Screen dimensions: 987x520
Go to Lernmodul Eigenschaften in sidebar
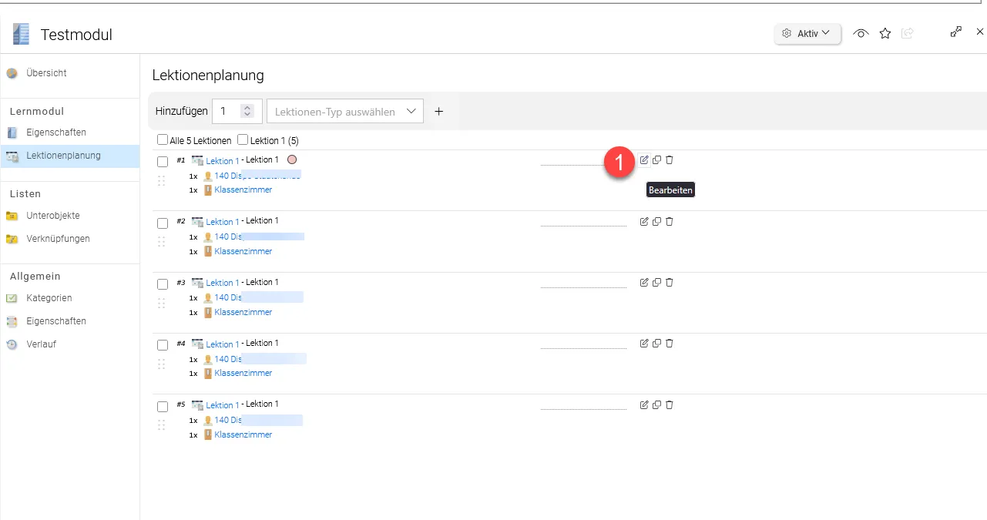56,133
